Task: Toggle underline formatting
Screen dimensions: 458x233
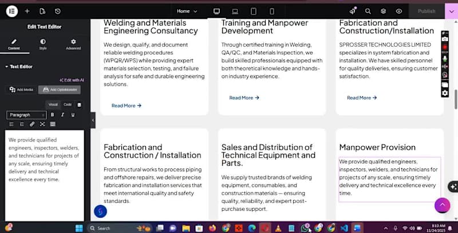Action: click(73, 115)
